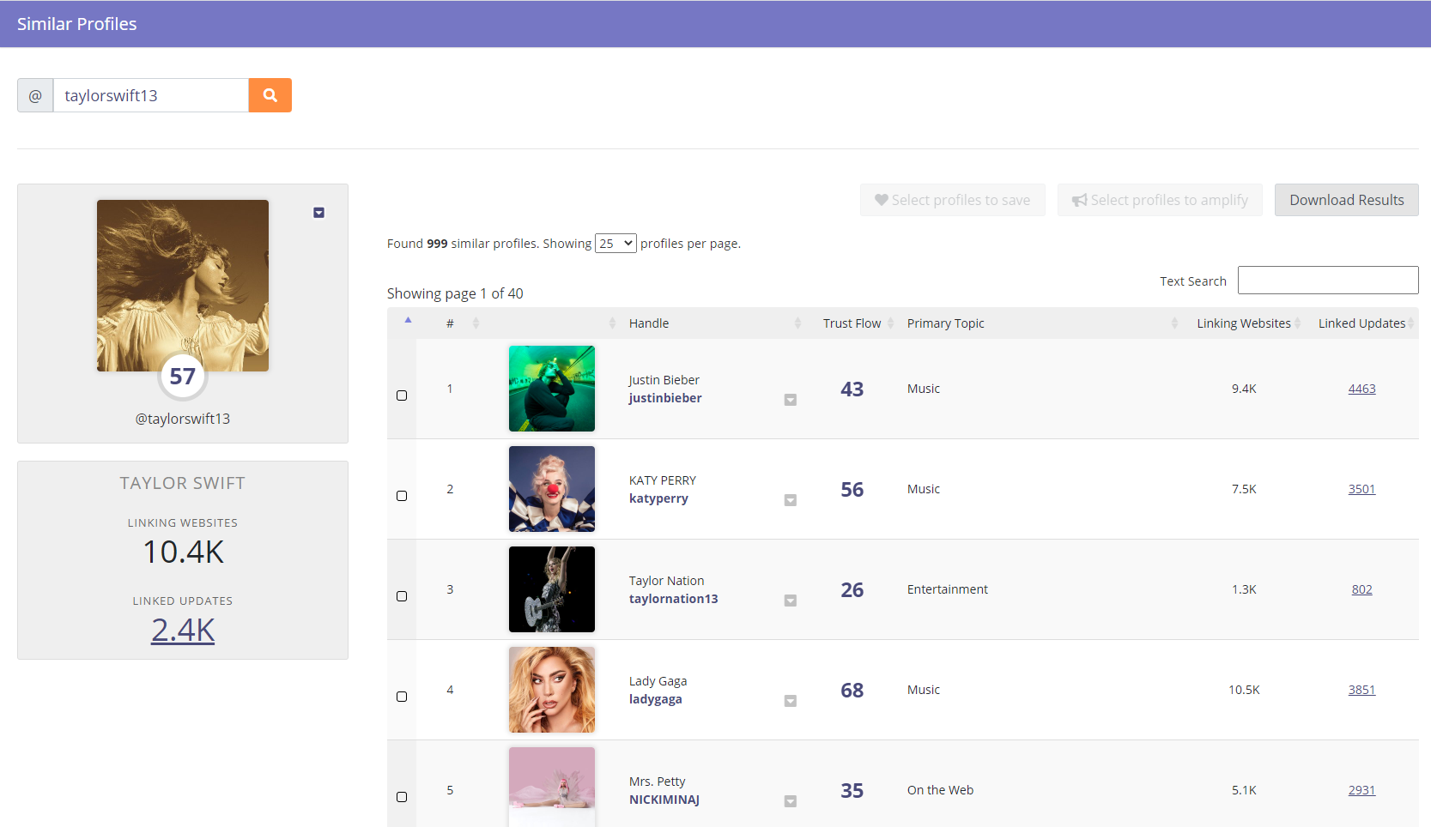1431x827 pixels.
Task: Click Trust Flow value 43
Action: point(852,389)
